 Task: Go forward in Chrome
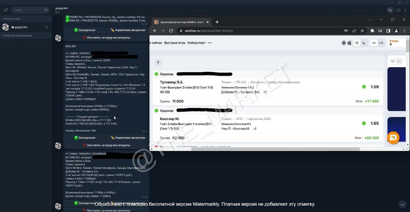tap(163, 31)
